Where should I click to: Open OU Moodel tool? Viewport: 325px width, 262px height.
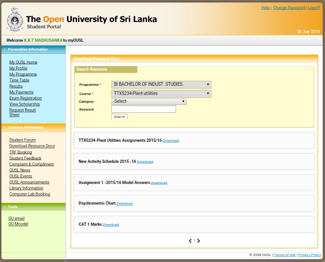tap(18, 224)
